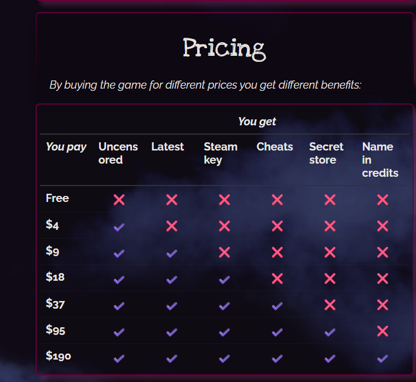Click the Uncensored checkmark in $4 row
The height and width of the screenshot is (382, 416).
[119, 226]
